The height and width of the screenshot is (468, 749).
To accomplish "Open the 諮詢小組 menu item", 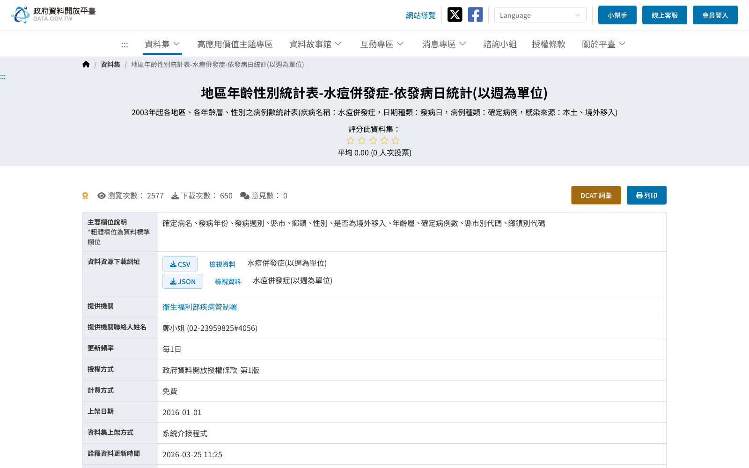I will click(500, 44).
